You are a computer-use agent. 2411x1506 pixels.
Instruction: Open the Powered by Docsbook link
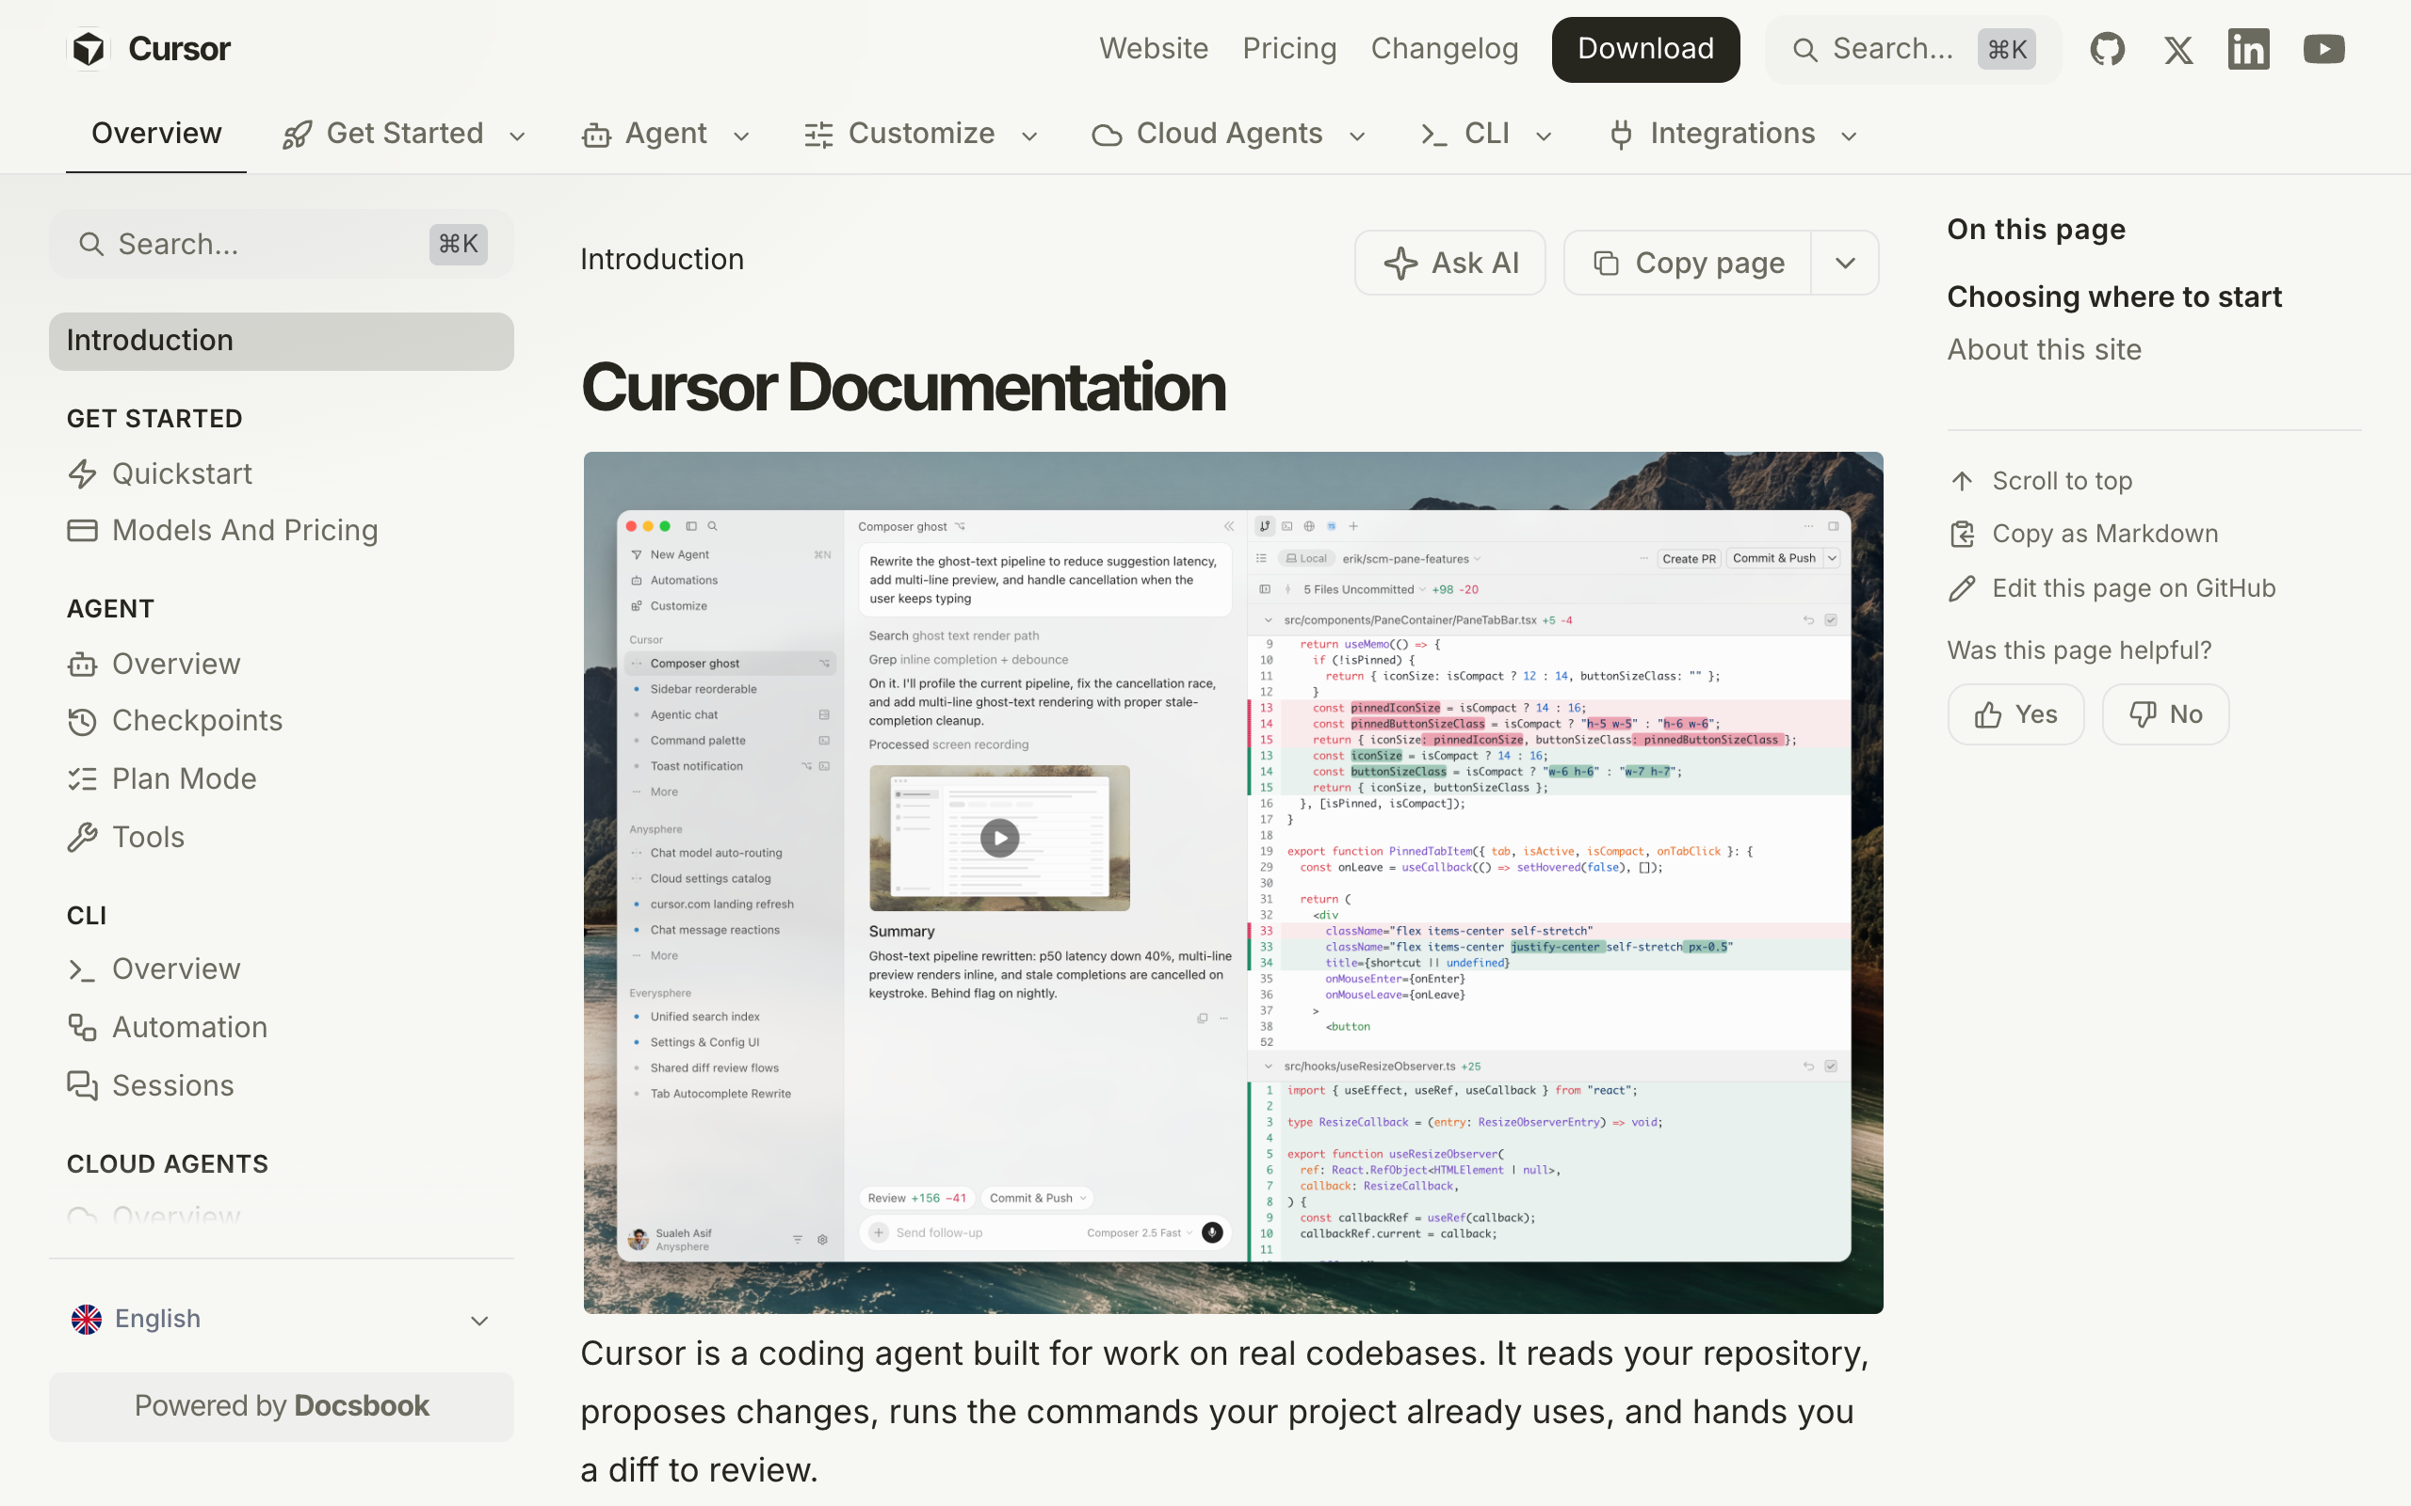(282, 1406)
